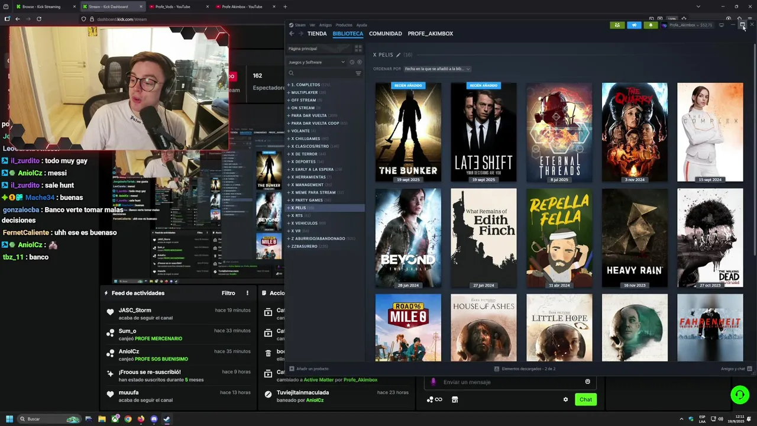The height and width of the screenshot is (426, 757).
Task: Expand the MULTIPLAYER collection
Action: click(x=289, y=92)
